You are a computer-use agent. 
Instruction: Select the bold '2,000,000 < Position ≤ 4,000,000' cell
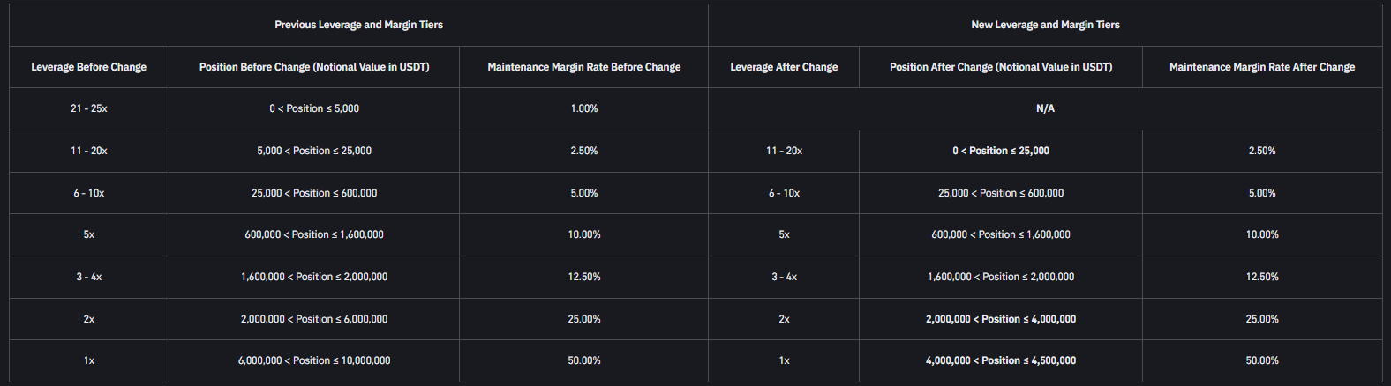1001,319
